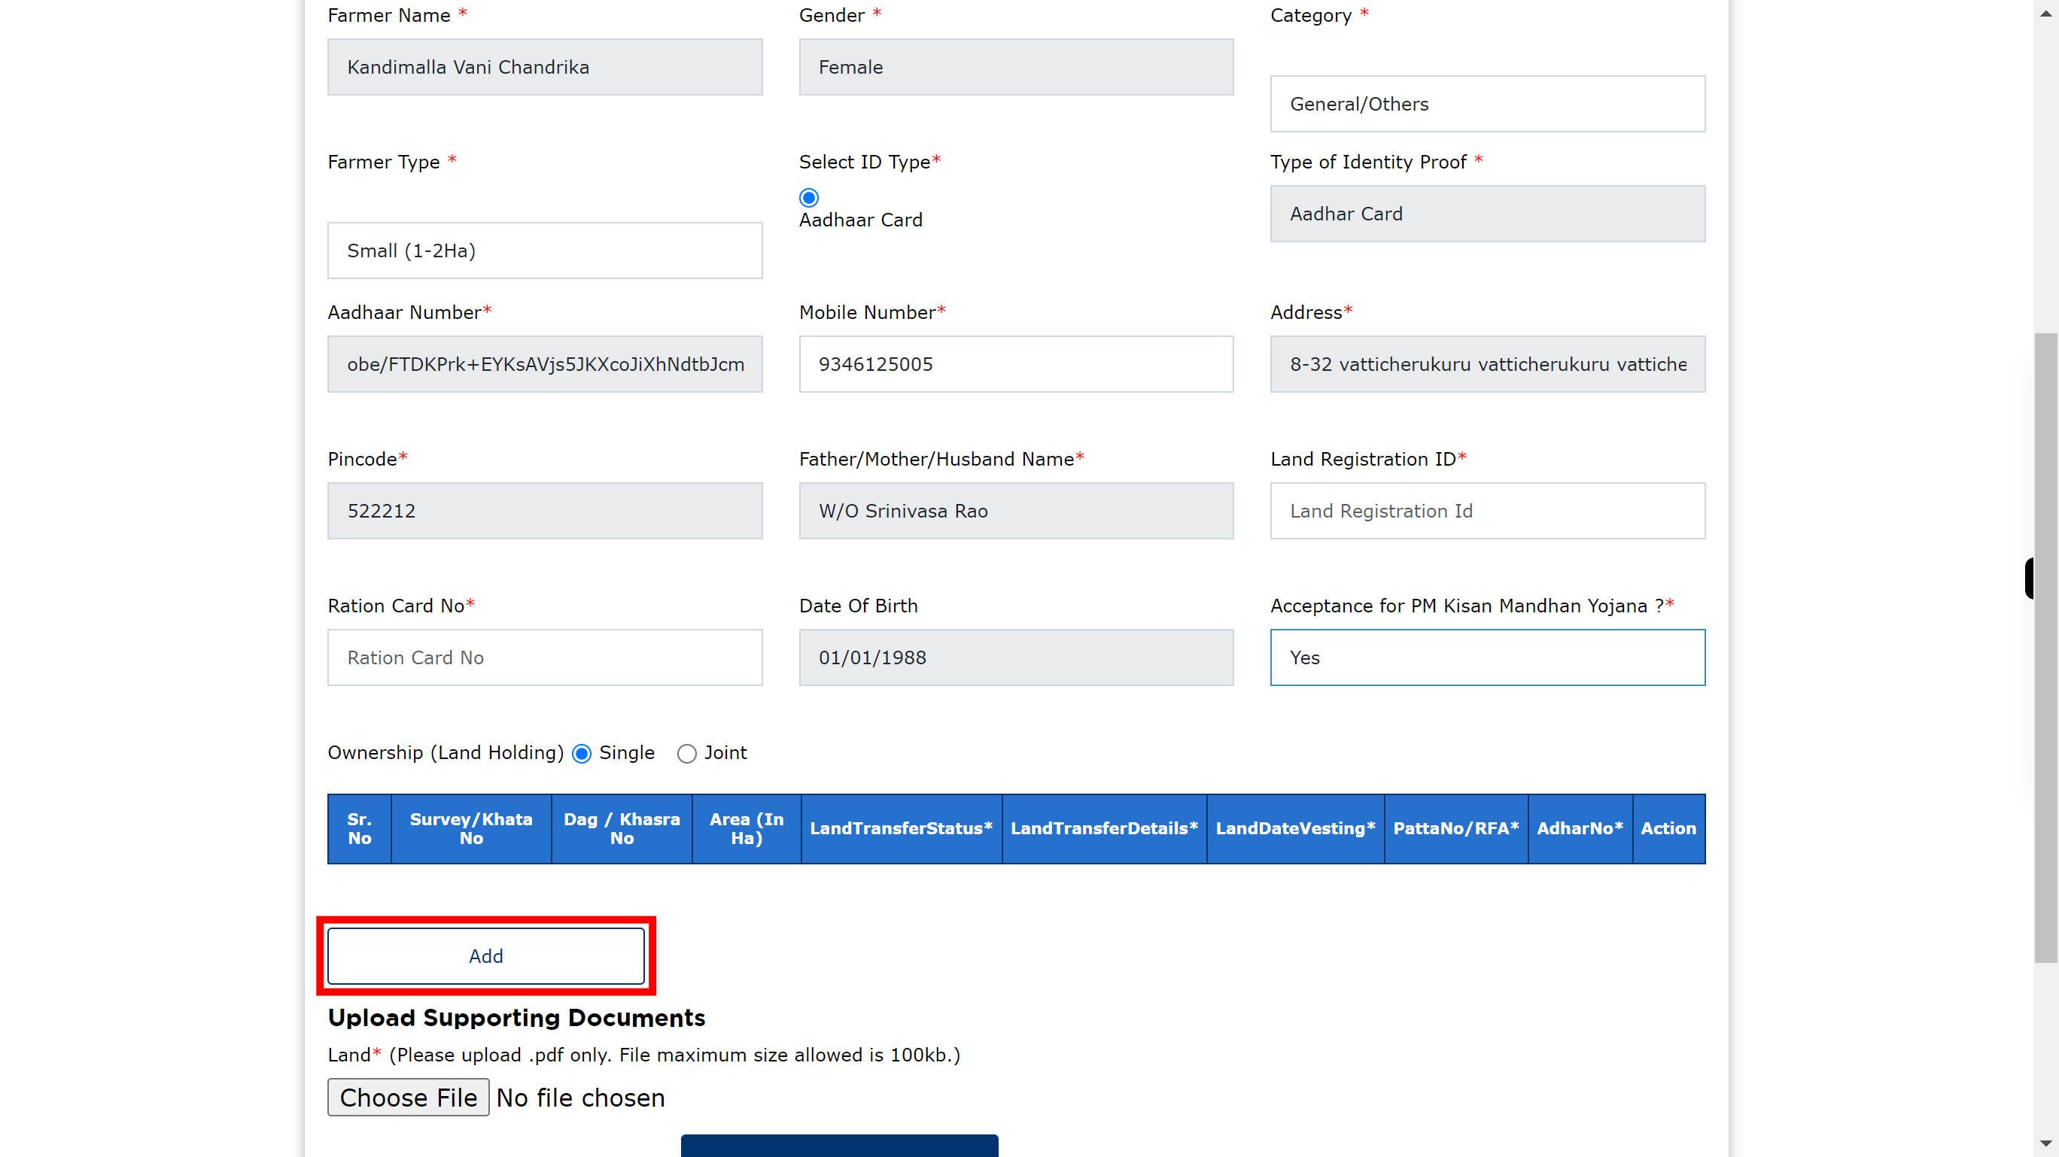Viewport: 2059px width, 1157px height.
Task: Open Category dropdown selector
Action: (1488, 103)
